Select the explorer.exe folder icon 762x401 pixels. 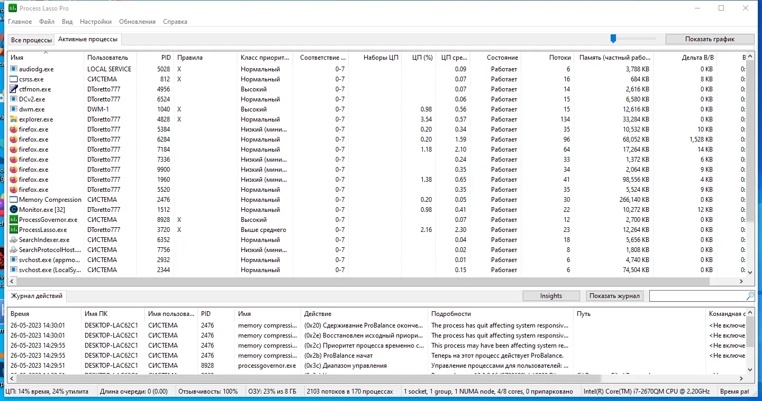tap(14, 119)
